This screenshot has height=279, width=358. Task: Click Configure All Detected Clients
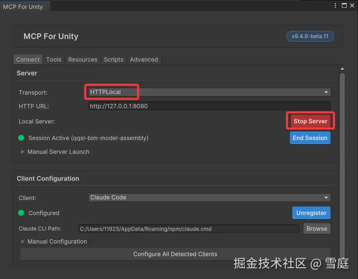tap(175, 254)
